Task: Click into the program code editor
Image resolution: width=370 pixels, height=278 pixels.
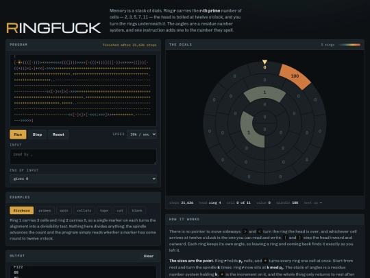Action: click(x=83, y=91)
